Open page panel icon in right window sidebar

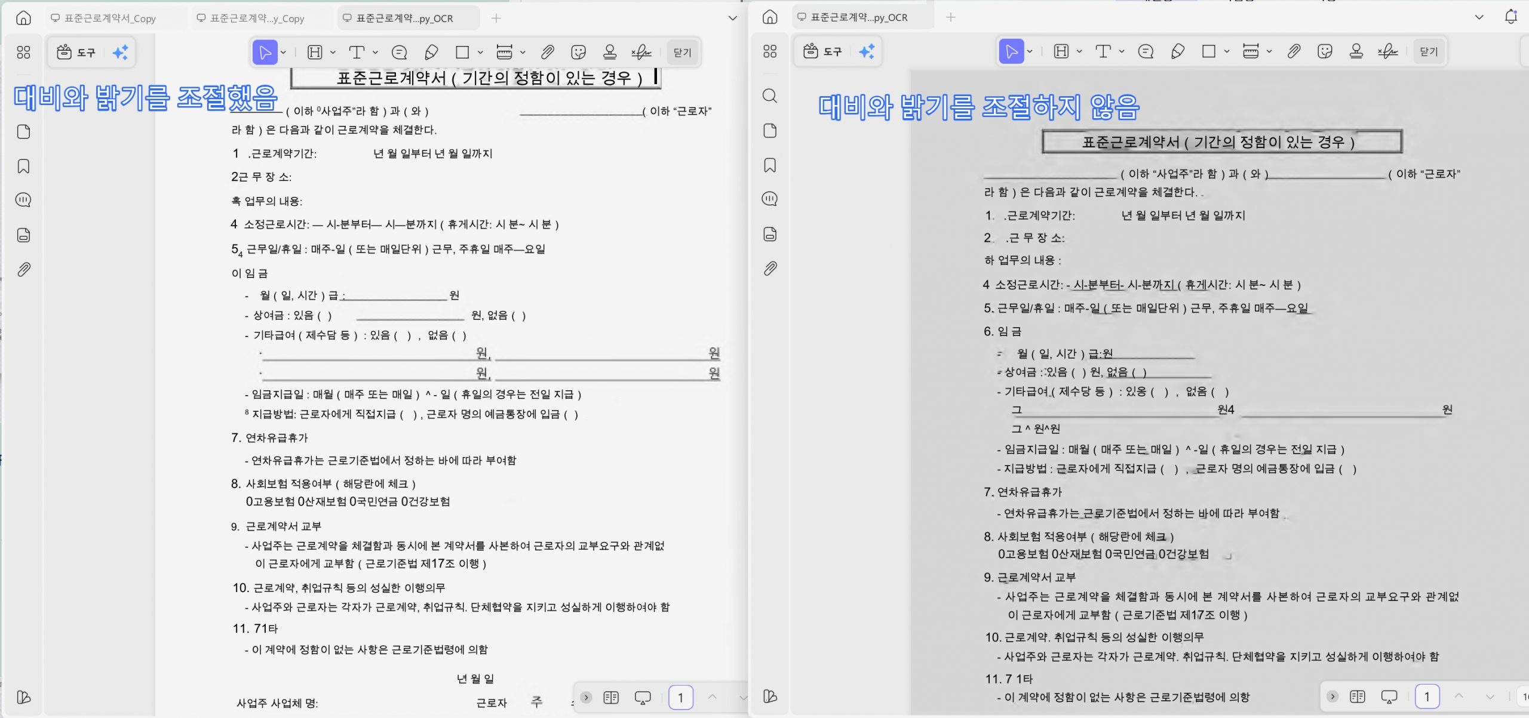(770, 131)
